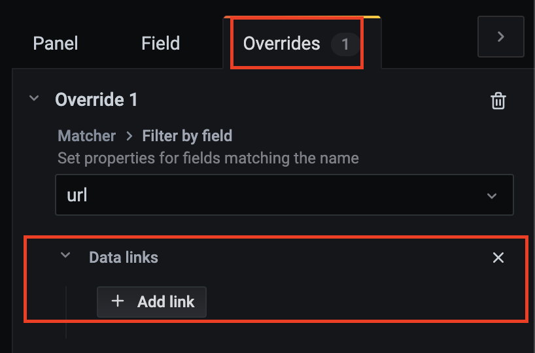Collapse the options pane with the right arrow
Image resolution: width=535 pixels, height=353 pixels.
coord(501,37)
